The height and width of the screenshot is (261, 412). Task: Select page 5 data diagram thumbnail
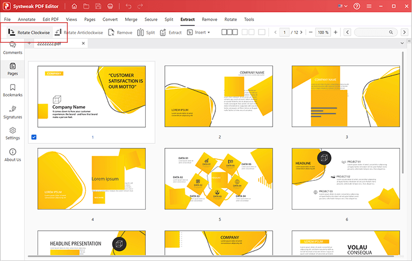pos(218,179)
